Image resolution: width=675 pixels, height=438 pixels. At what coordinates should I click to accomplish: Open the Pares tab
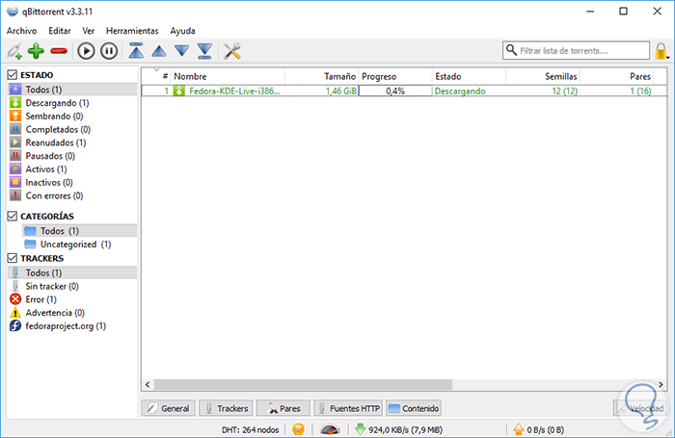point(283,408)
